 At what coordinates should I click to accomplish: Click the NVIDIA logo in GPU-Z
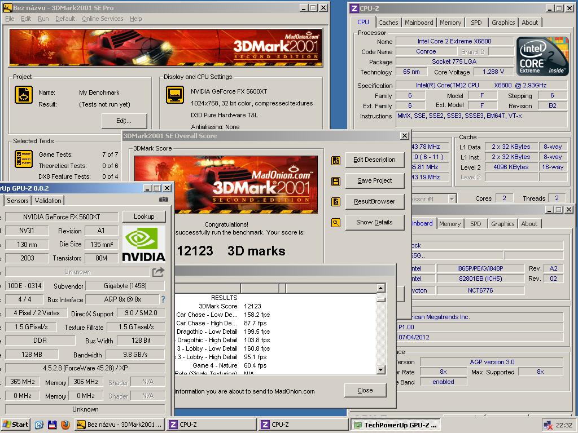coord(144,244)
